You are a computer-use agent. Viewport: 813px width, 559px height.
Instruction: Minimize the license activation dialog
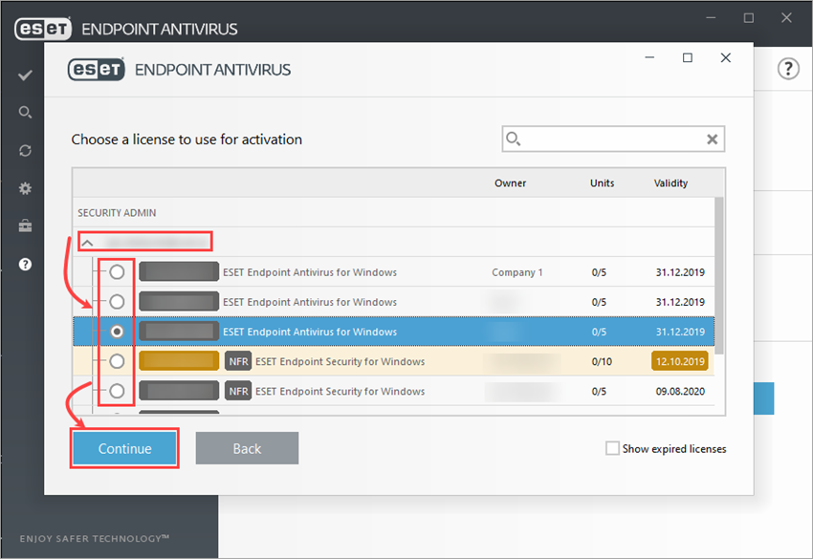[x=649, y=57]
